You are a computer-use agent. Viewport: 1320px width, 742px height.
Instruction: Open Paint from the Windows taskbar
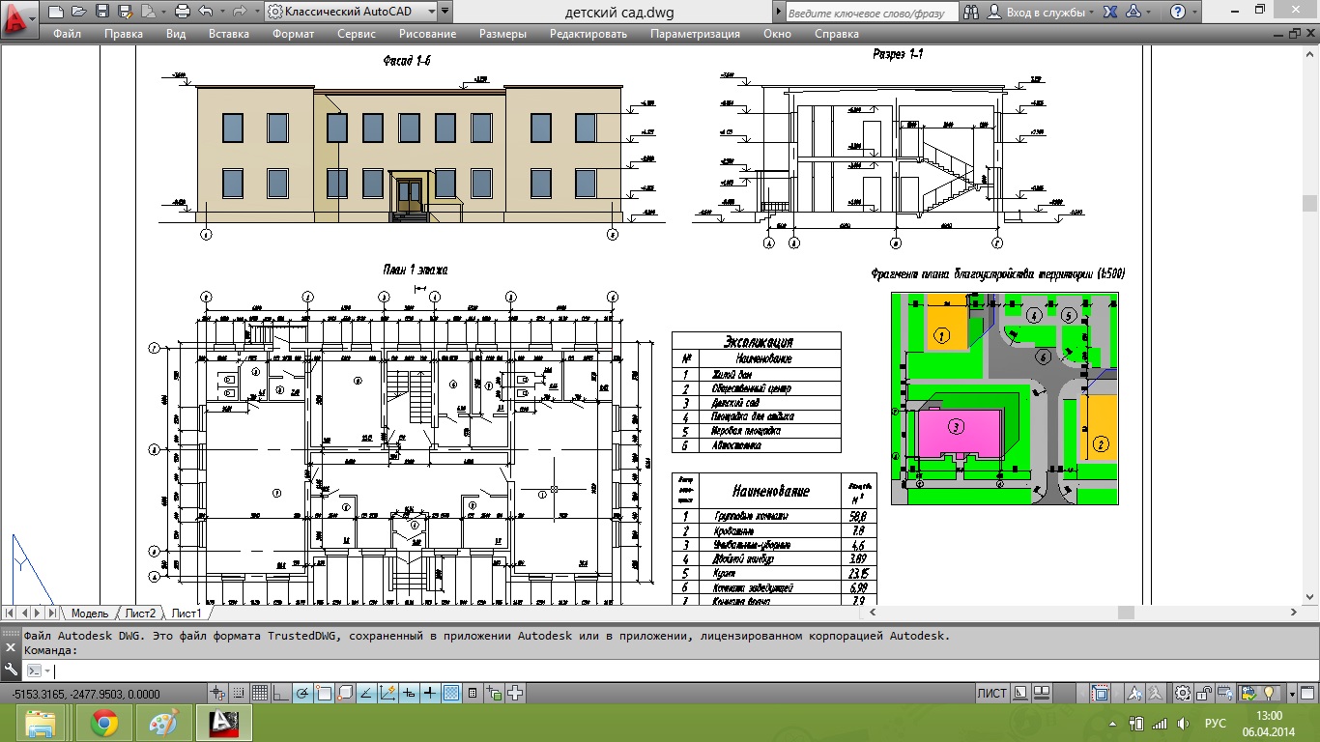[x=164, y=723]
